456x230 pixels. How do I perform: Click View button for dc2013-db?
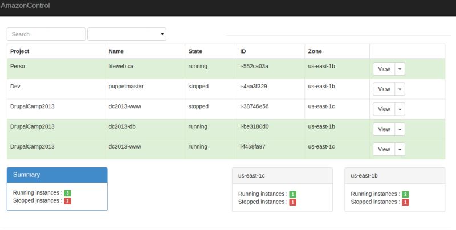coord(384,129)
